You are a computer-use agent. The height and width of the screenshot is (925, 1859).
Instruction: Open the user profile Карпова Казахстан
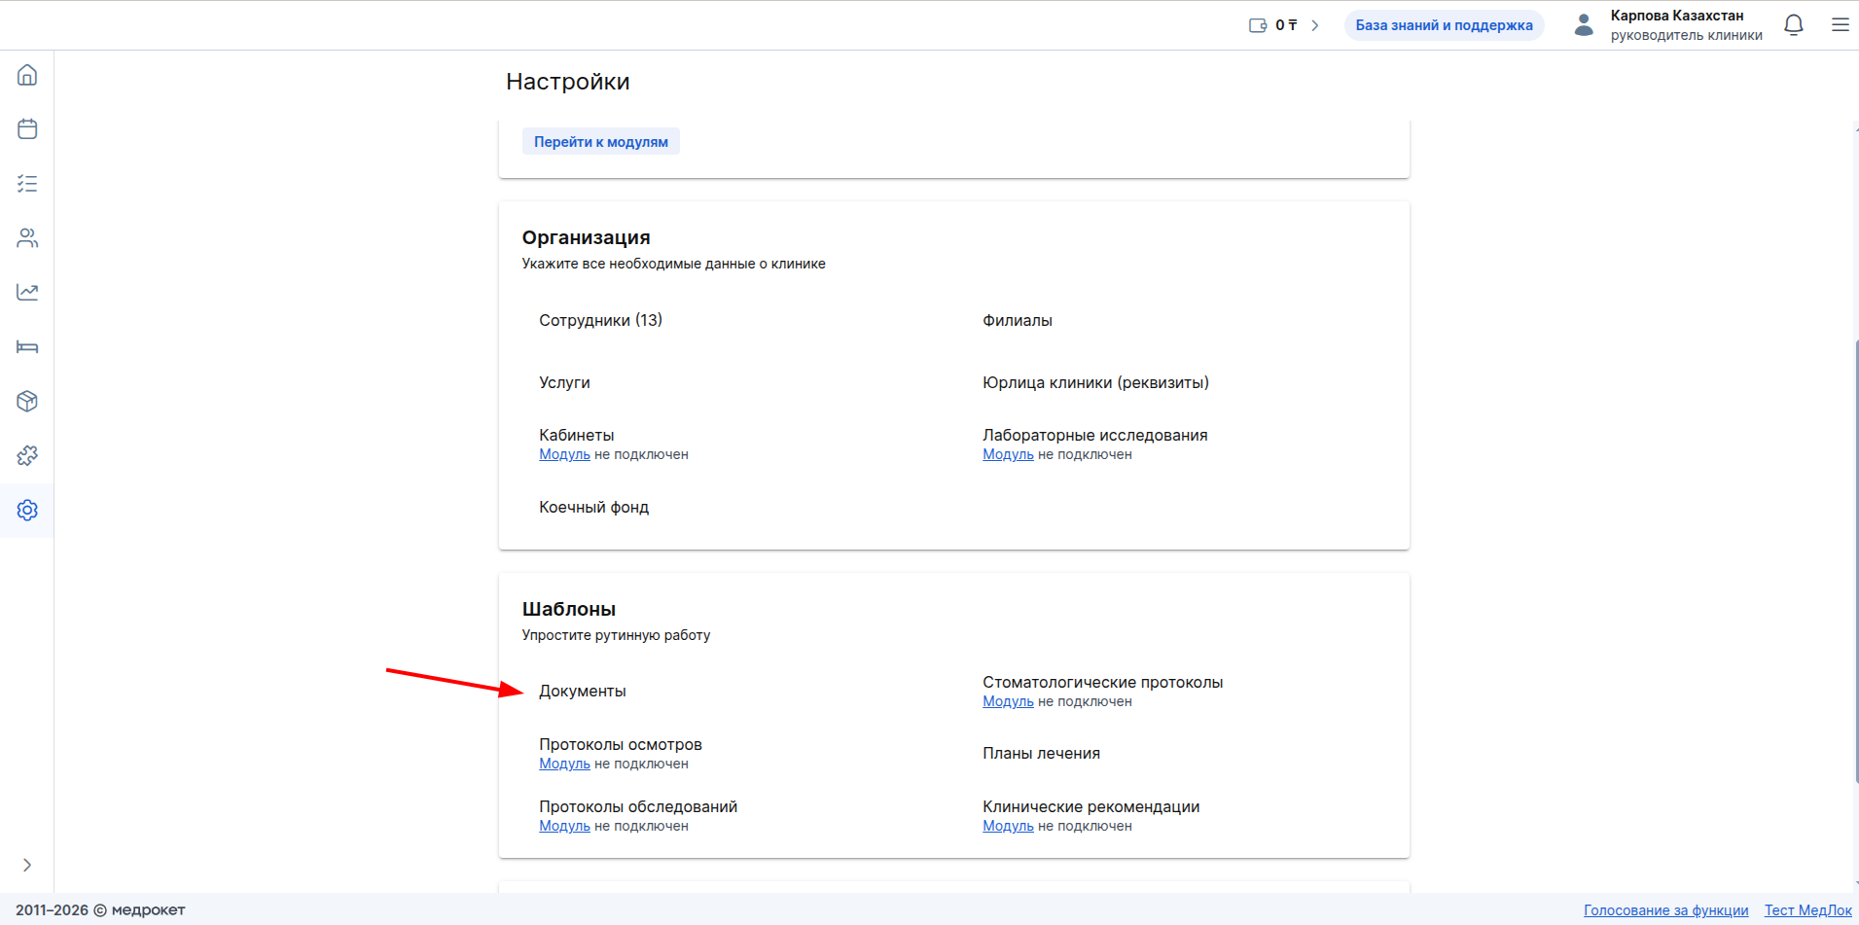coord(1668,25)
